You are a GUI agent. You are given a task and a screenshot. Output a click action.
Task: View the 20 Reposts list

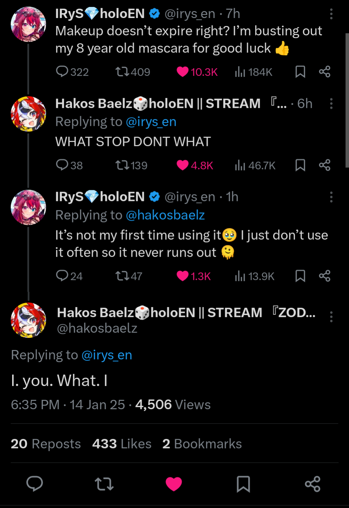click(46, 444)
